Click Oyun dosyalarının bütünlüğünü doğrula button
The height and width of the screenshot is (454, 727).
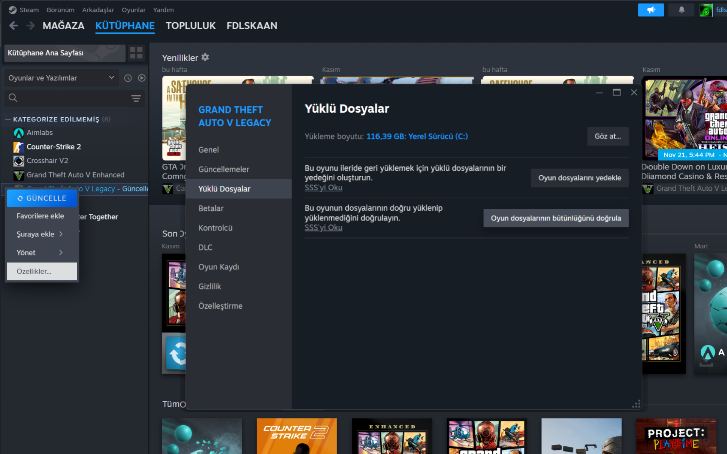click(x=555, y=218)
